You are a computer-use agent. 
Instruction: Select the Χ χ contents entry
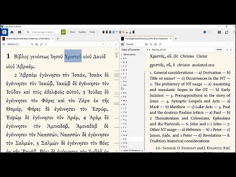tap(125, 139)
